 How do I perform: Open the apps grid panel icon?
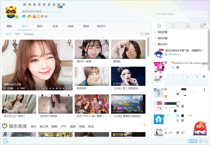click(x=202, y=26)
